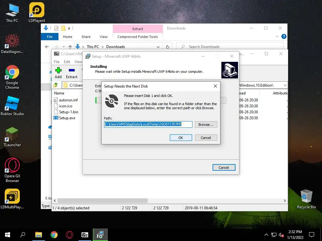322x241 pixels.
Task: Open Opera from the taskbar
Action: (x=69, y=235)
